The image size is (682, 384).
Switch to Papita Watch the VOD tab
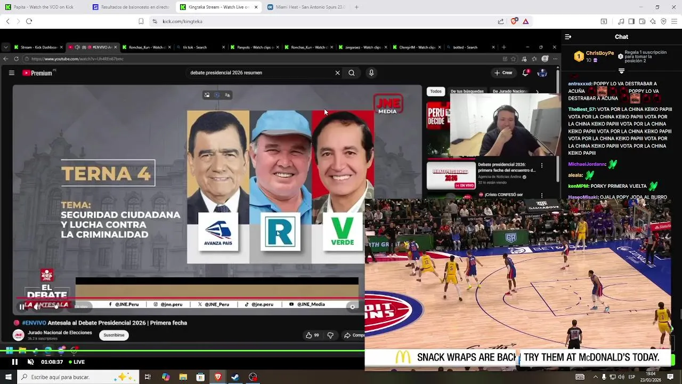coord(42,7)
